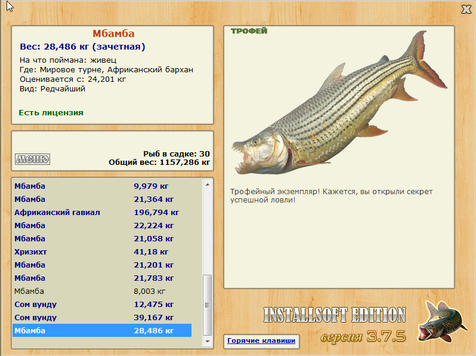Open the Меню button

click(32, 159)
